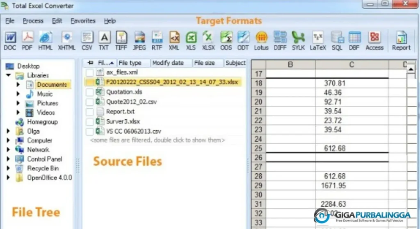This screenshot has width=420, height=229.
Task: Select TIFF image output
Action: pyautogui.click(x=121, y=41)
